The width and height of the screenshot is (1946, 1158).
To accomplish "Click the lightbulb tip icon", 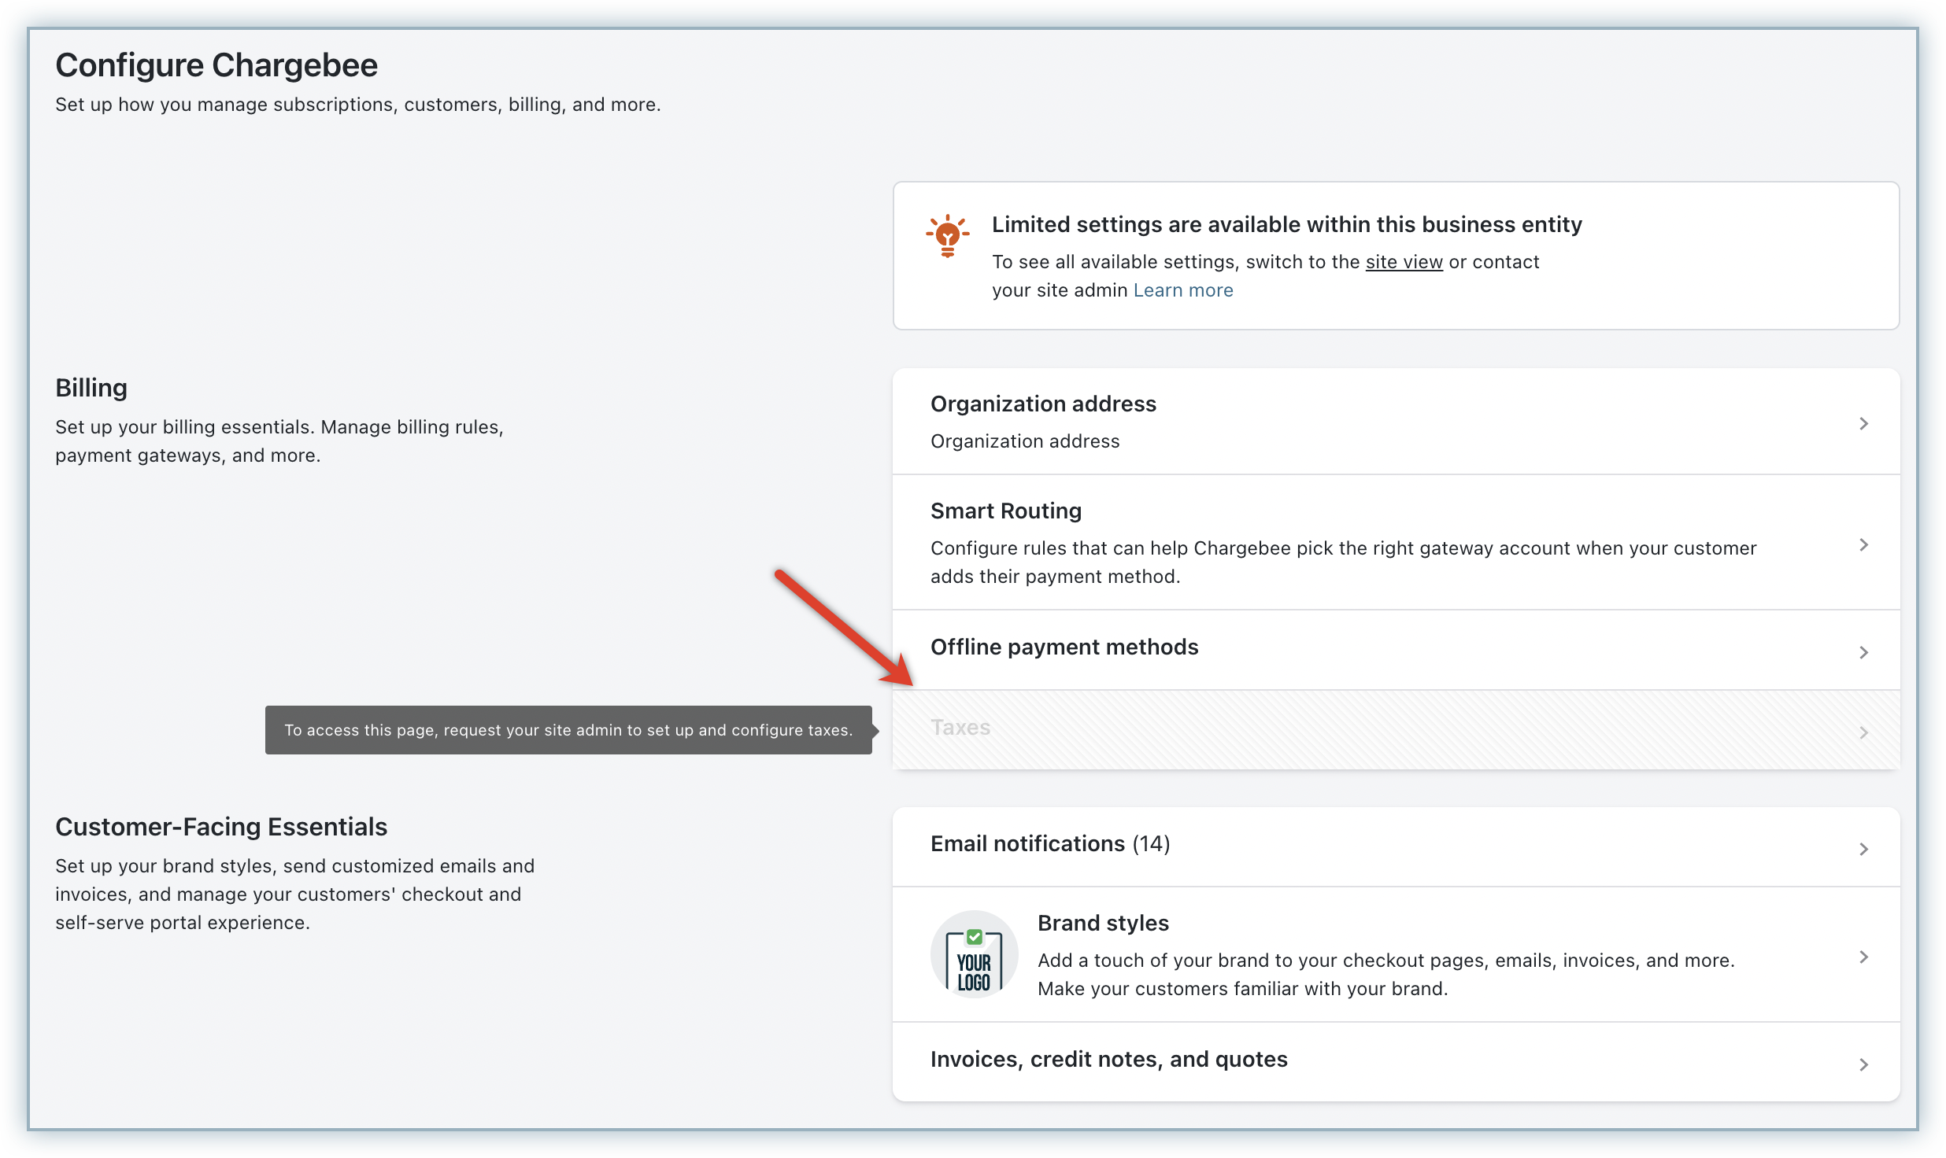I will tap(947, 235).
